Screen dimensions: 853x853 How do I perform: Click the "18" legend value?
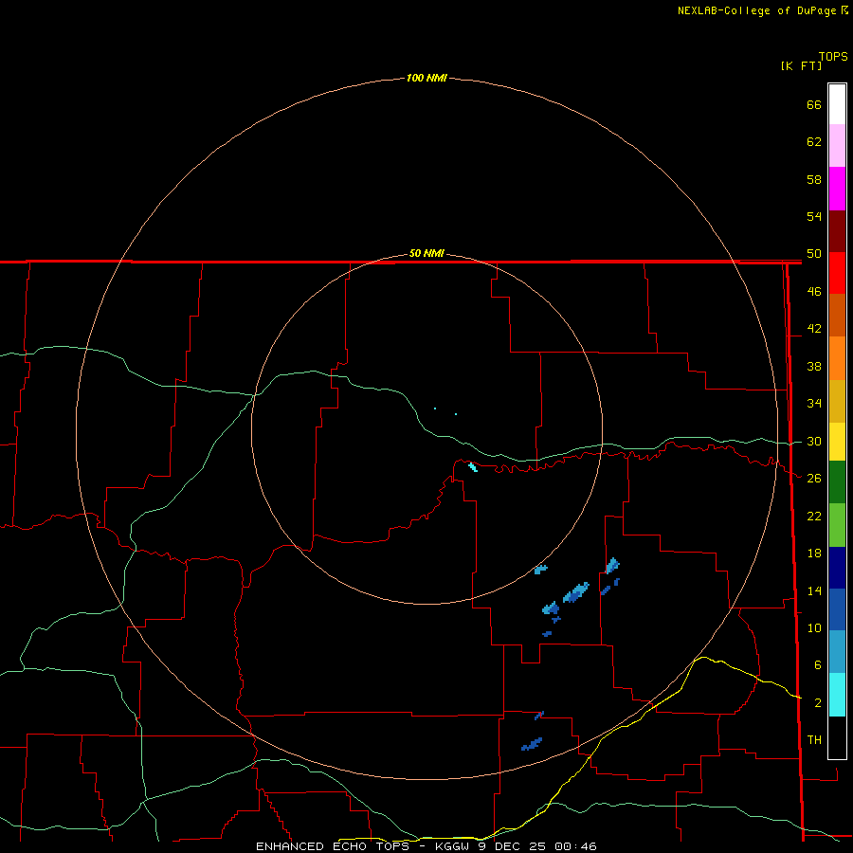[814, 554]
